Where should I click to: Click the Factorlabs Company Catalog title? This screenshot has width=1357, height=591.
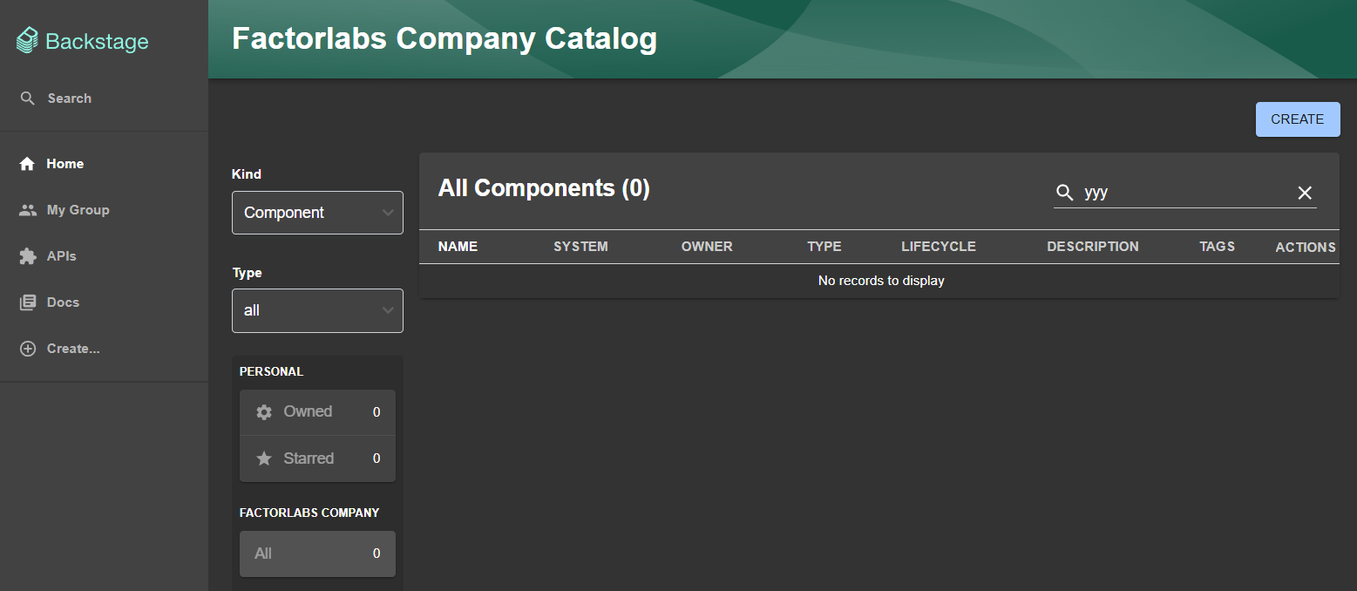pos(444,39)
